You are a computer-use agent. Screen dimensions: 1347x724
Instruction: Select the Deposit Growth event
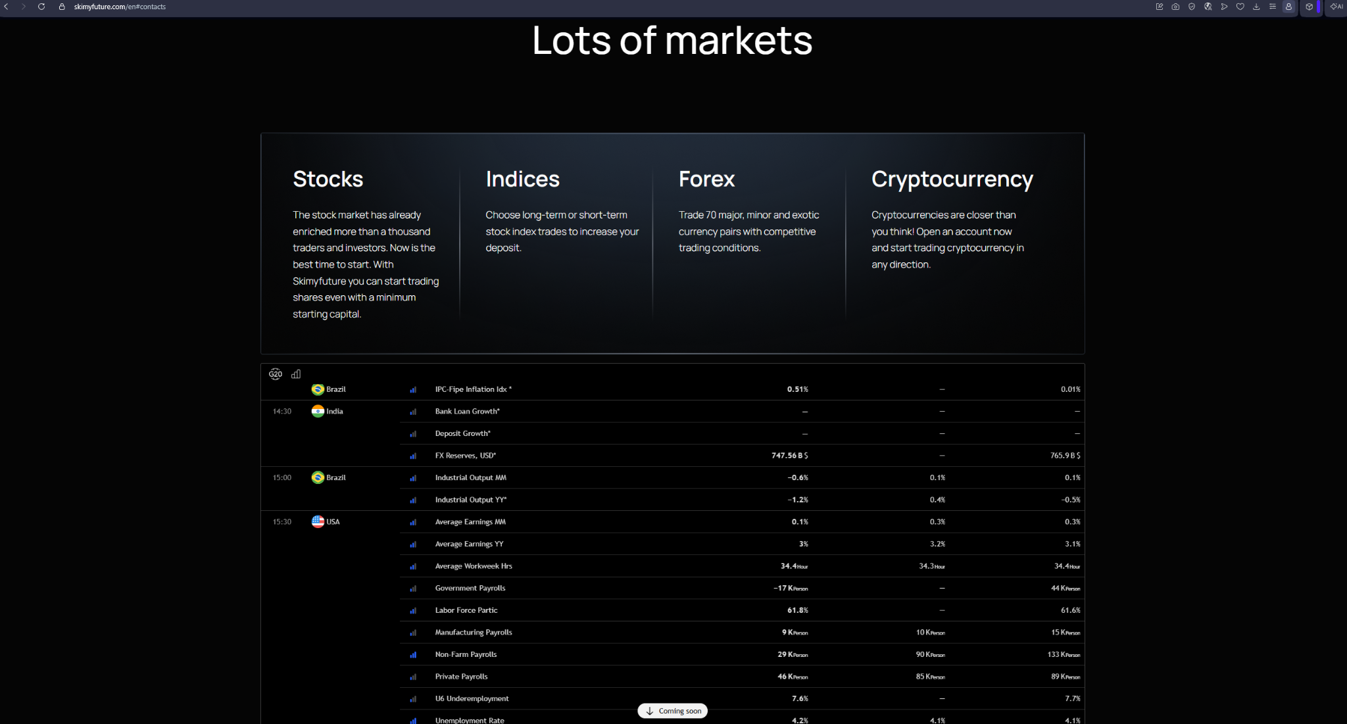[x=741, y=433]
